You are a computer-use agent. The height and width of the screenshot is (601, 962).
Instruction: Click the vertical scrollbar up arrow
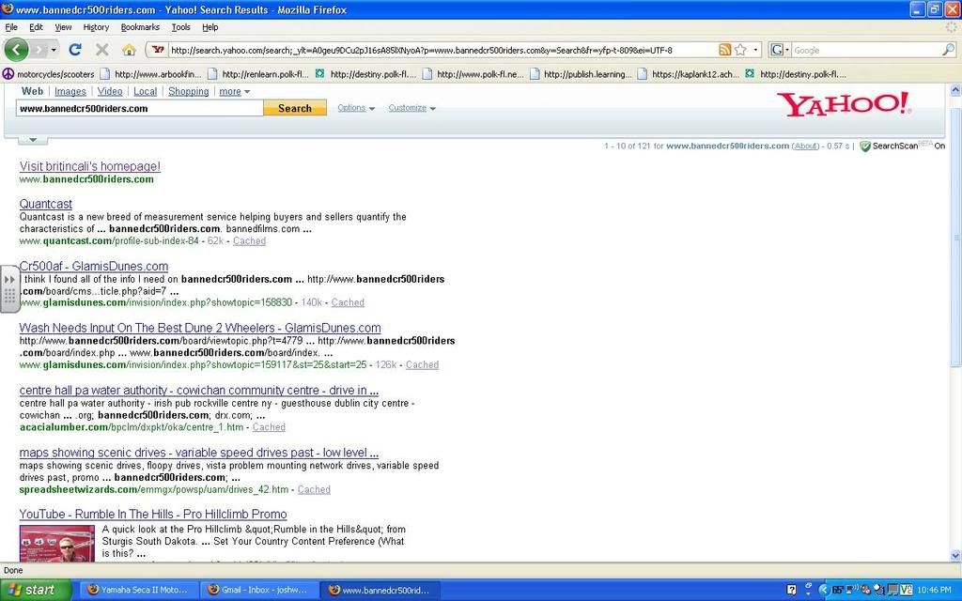pyautogui.click(x=955, y=90)
